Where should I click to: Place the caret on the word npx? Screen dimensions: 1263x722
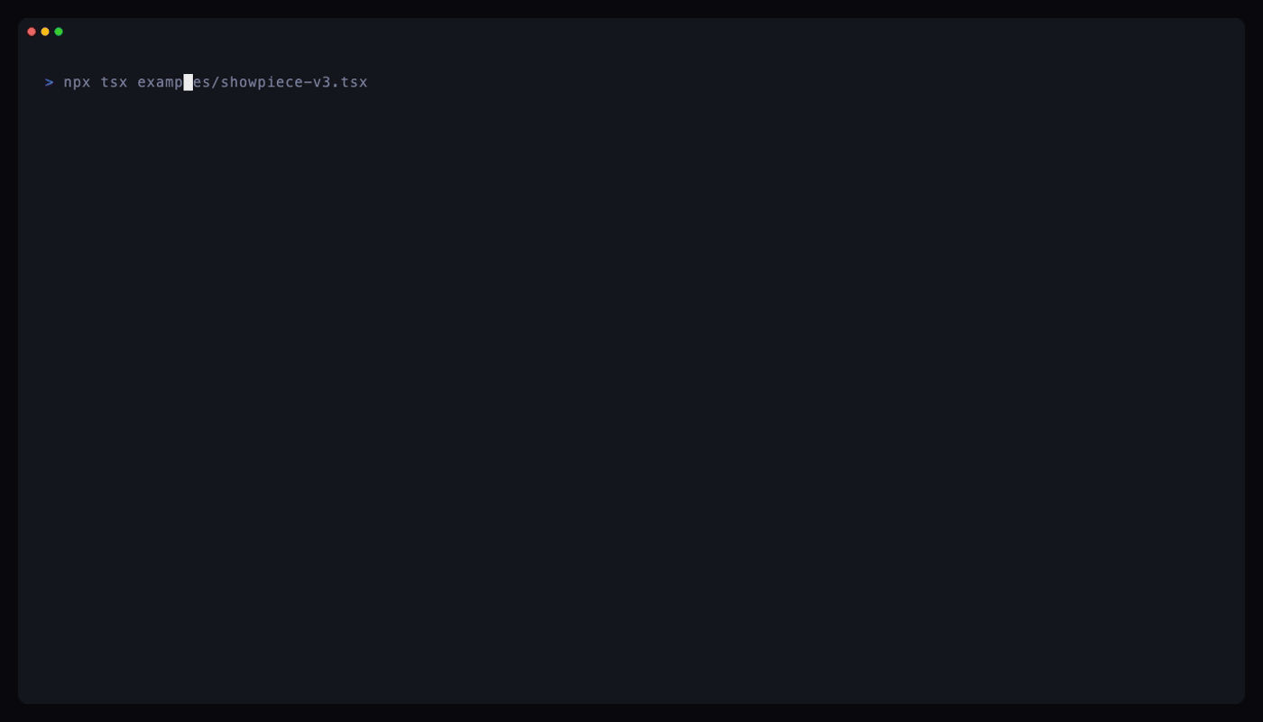coord(78,82)
